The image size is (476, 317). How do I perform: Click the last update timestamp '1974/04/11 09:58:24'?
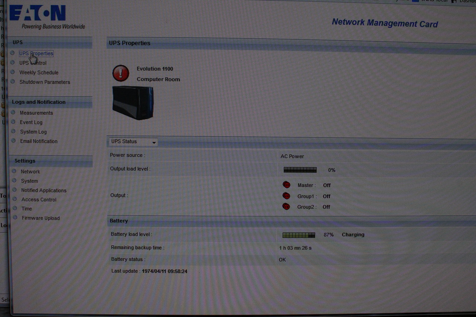tap(164, 271)
